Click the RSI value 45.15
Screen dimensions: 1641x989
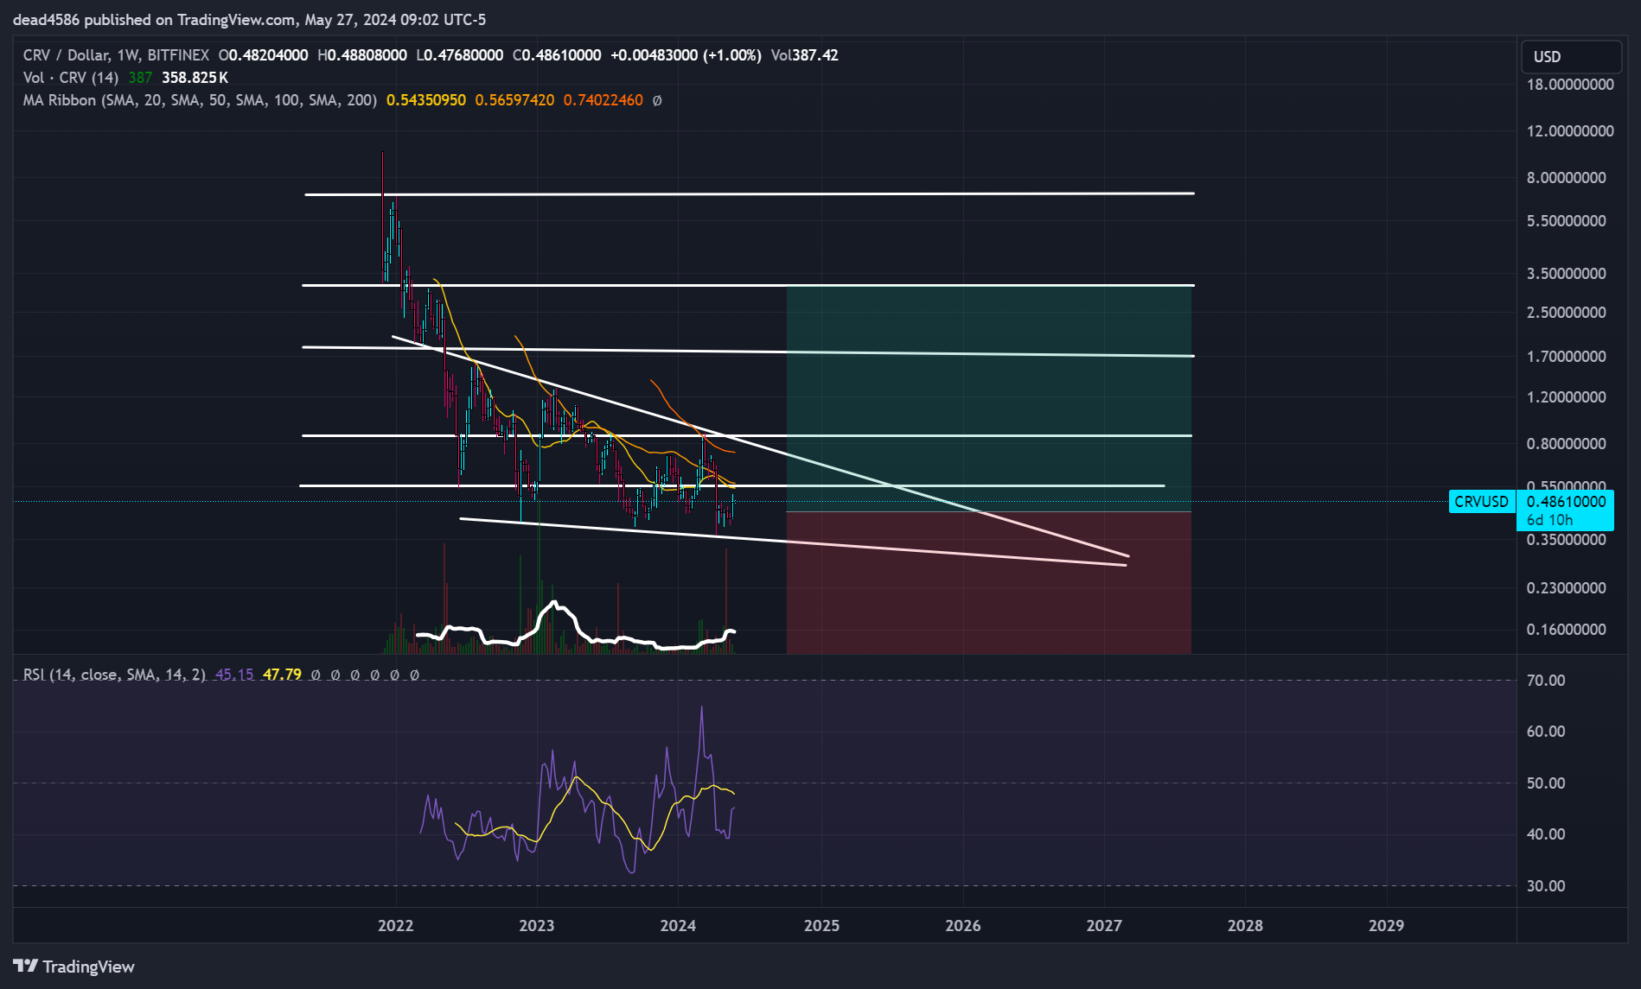click(x=234, y=675)
